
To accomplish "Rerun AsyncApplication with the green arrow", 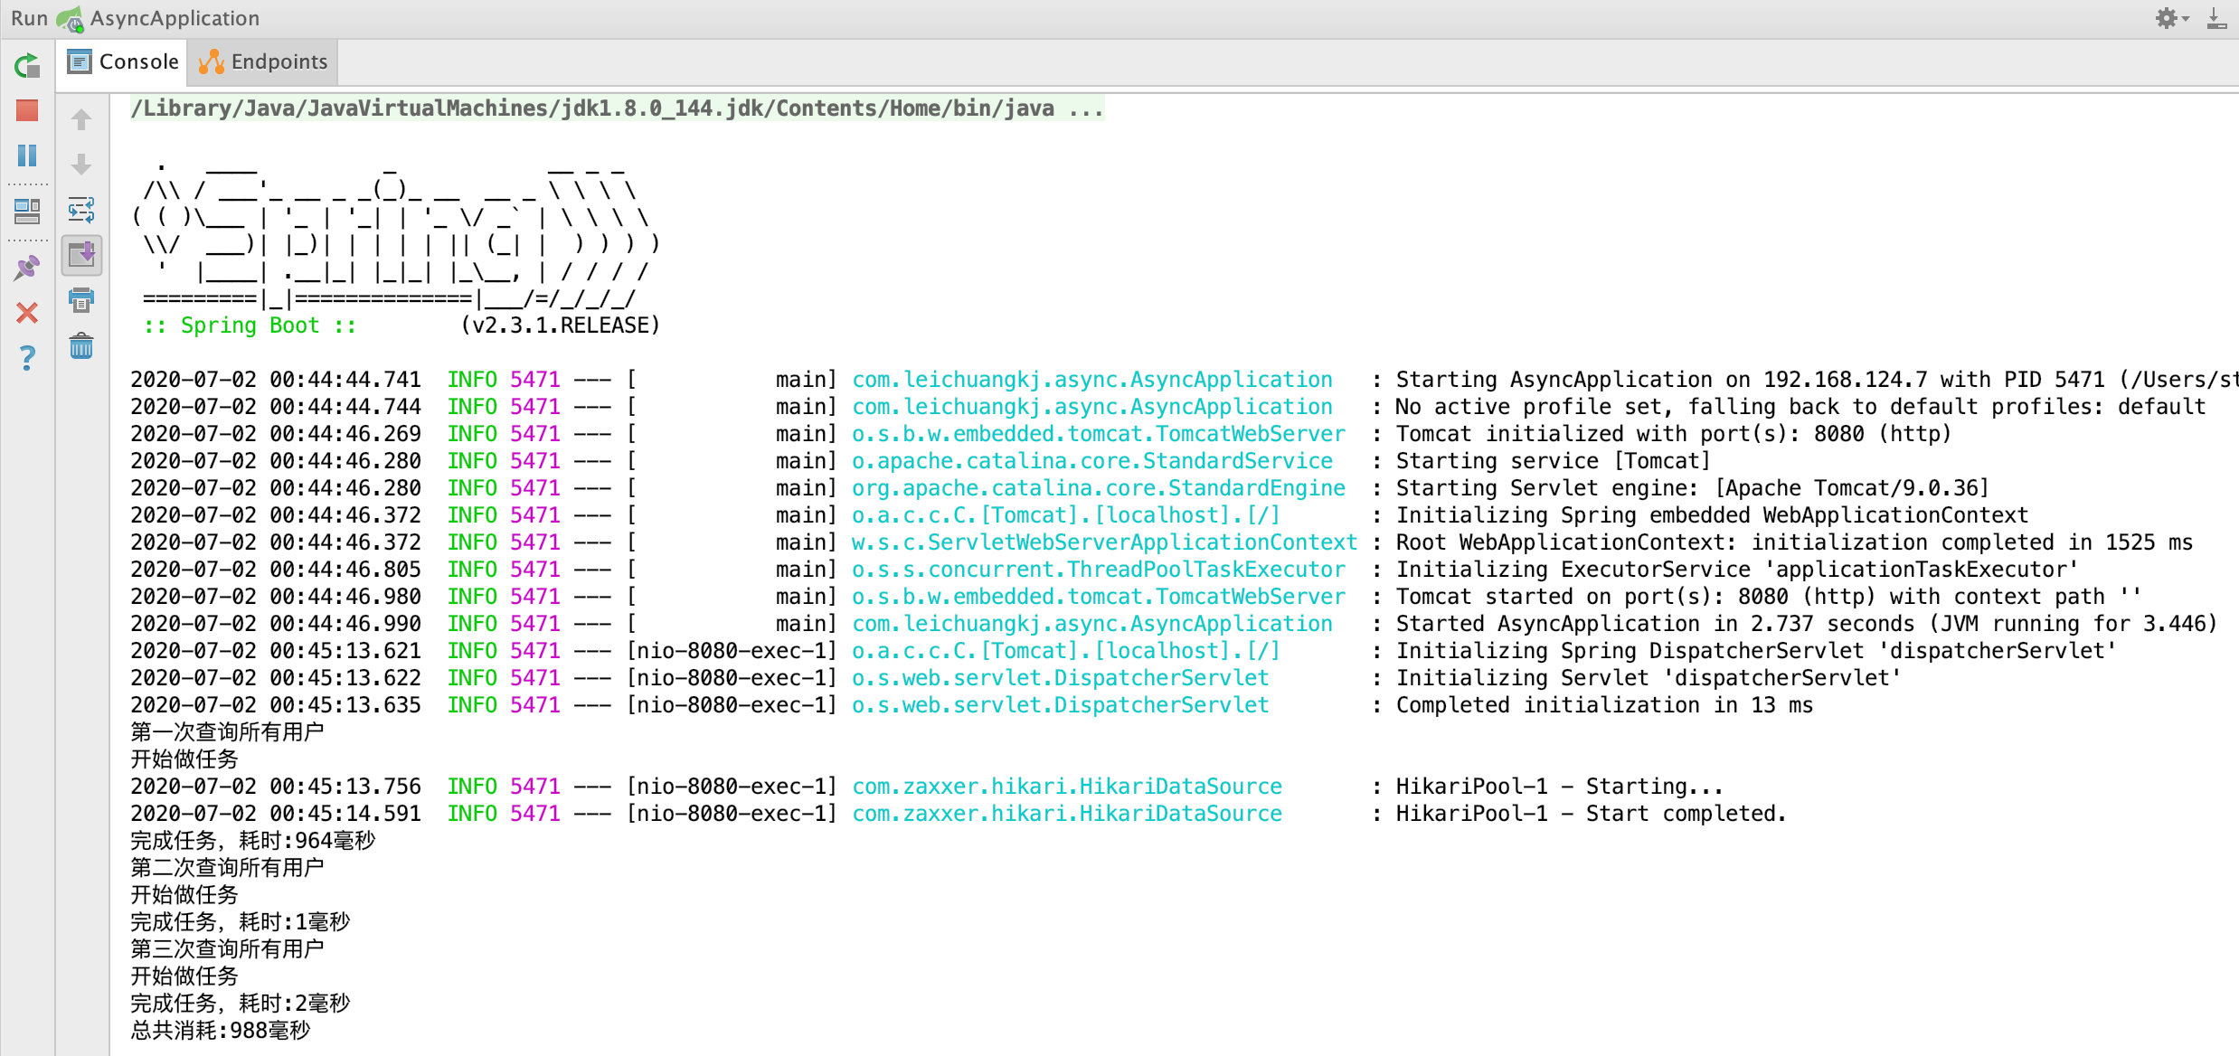I will [x=27, y=66].
